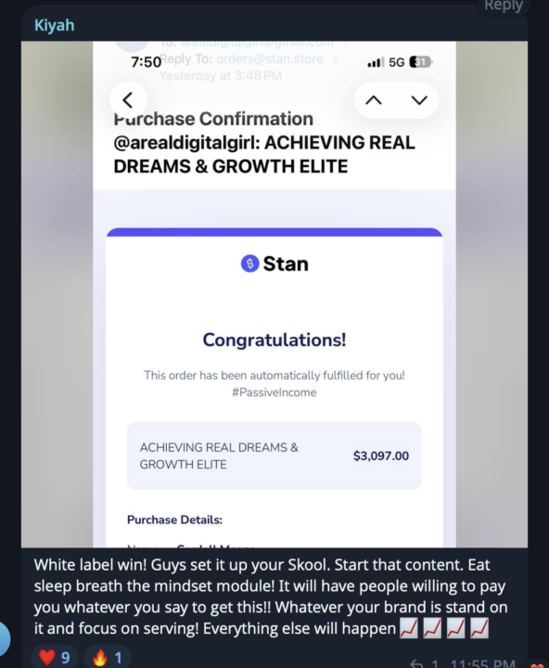Click the heart reaction with 9 count

pos(55,658)
